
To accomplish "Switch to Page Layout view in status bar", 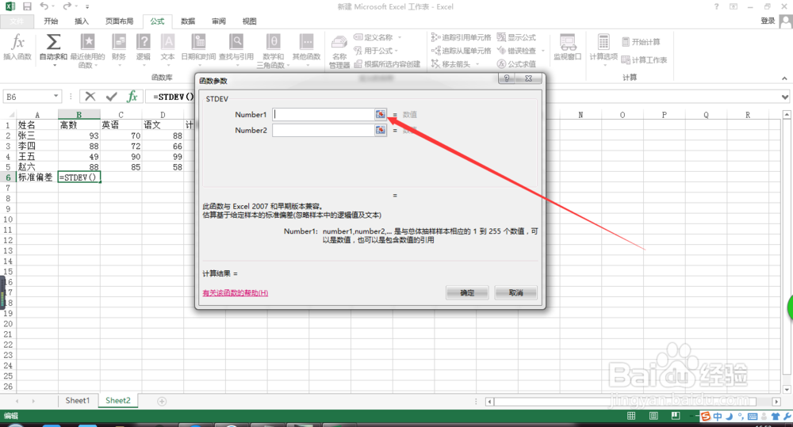I will point(653,416).
